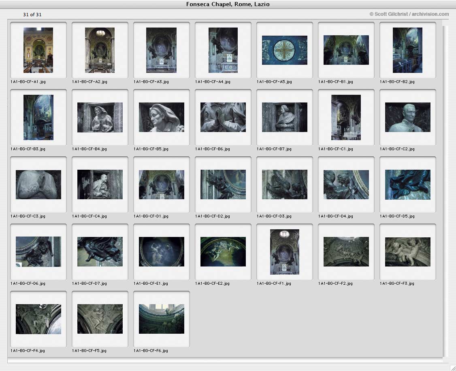
Task: Select thumbnail 1A1-BG-CF-D7.jpg
Action: [x=100, y=252]
